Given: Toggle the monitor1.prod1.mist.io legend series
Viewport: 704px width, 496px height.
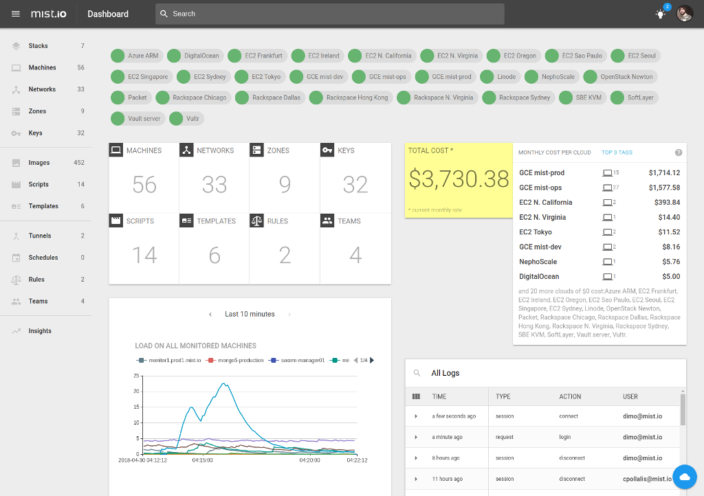Looking at the screenshot, I should coord(168,360).
